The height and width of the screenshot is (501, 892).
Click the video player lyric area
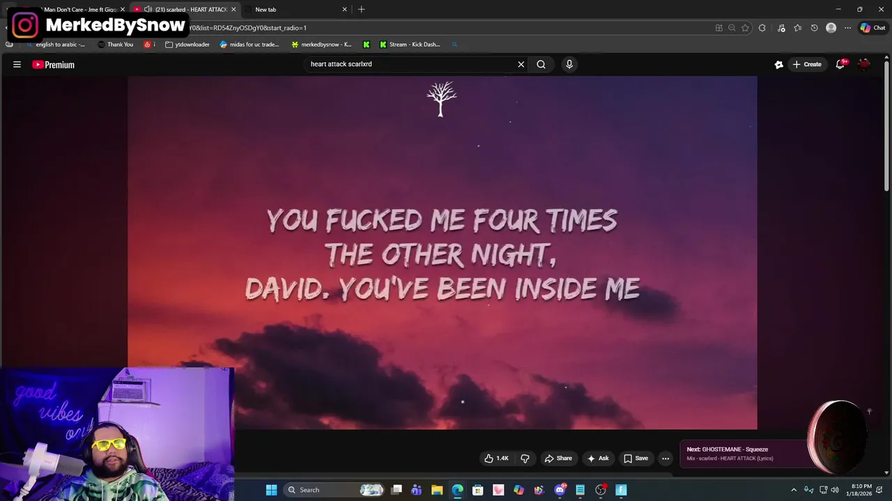coord(442,253)
